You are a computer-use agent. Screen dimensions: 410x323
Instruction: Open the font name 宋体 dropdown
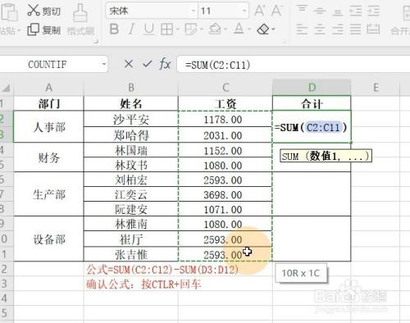point(194,11)
